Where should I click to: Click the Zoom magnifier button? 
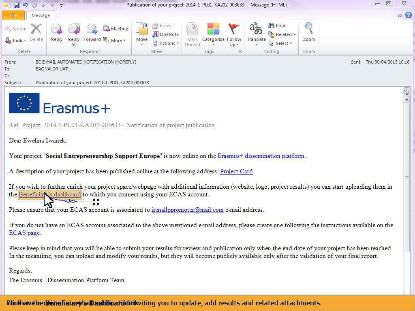tap(309, 32)
